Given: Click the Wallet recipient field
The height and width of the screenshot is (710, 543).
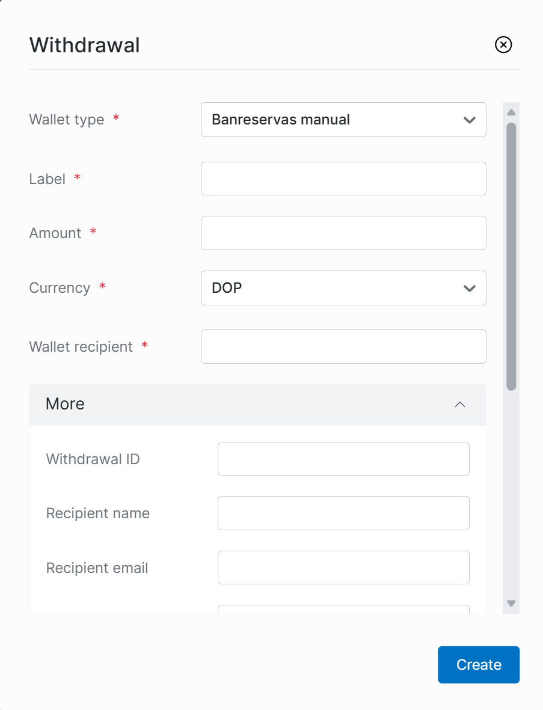Looking at the screenshot, I should click(343, 347).
